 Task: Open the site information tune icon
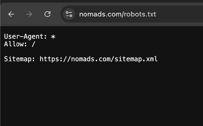(69, 14)
